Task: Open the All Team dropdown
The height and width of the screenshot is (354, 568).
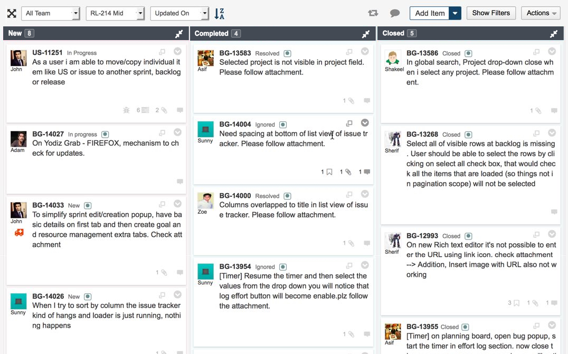Action: [50, 13]
